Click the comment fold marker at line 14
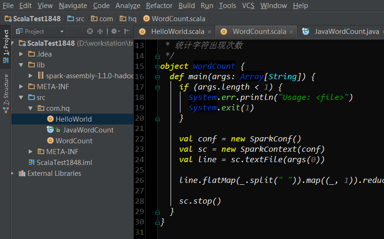The height and width of the screenshot is (239, 384). coord(157,57)
